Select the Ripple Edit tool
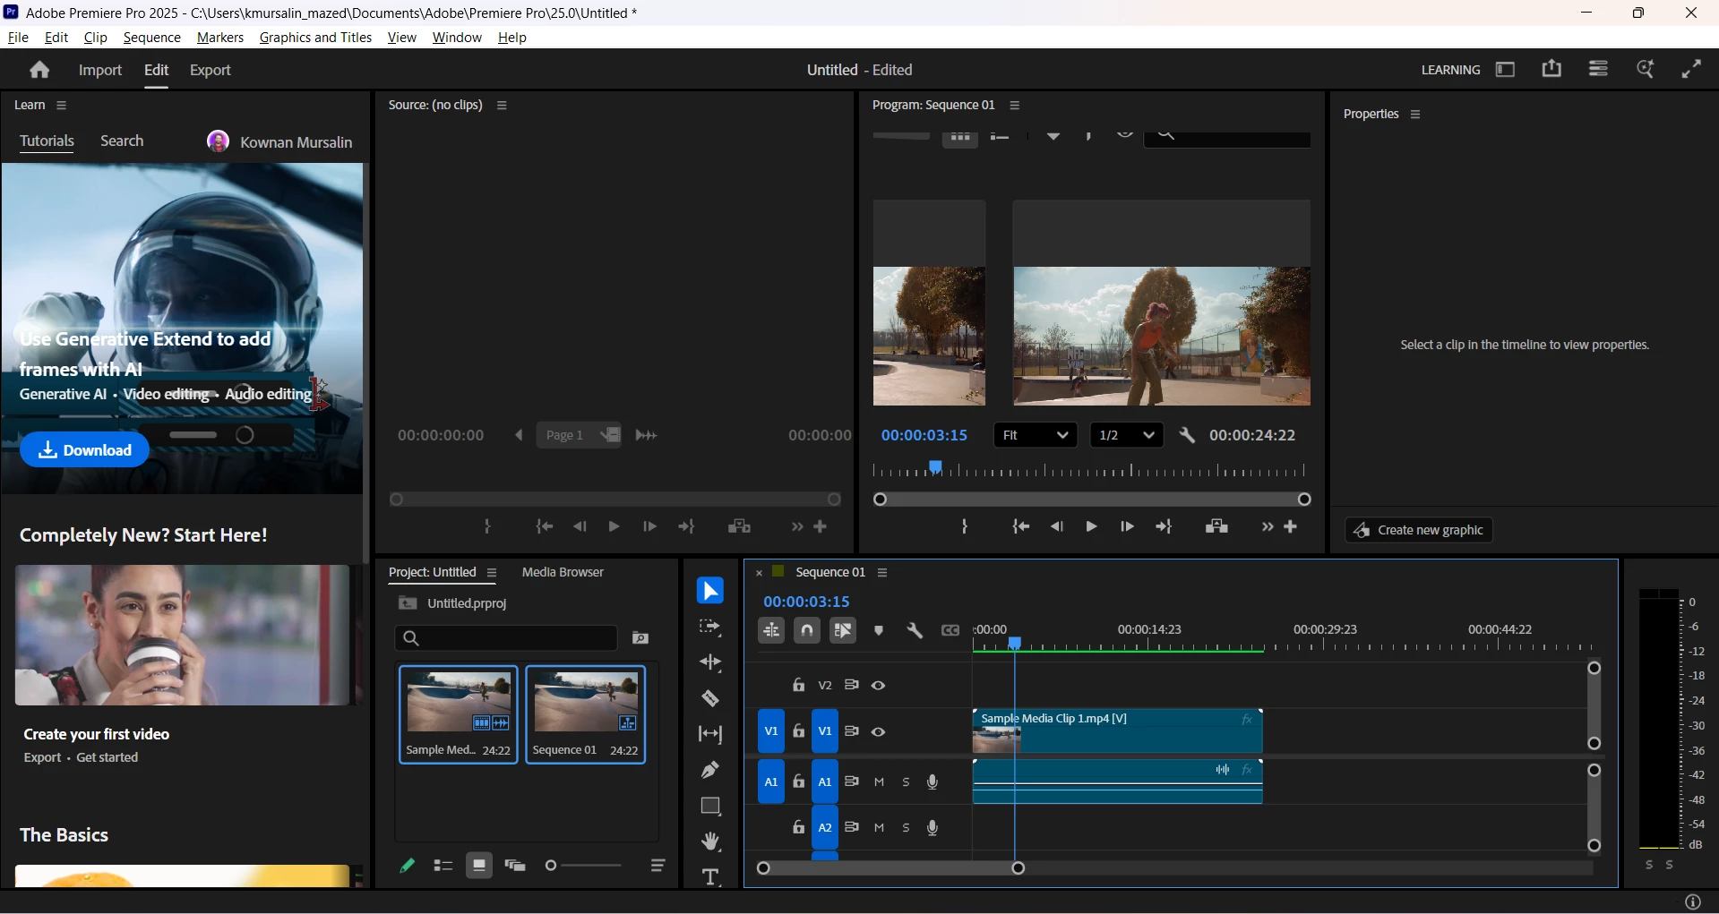 click(x=710, y=663)
